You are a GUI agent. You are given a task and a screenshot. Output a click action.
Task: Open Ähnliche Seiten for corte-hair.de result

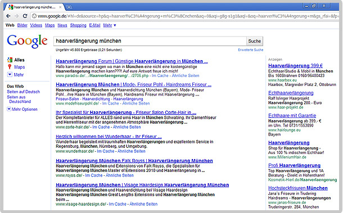[x=127, y=127]
